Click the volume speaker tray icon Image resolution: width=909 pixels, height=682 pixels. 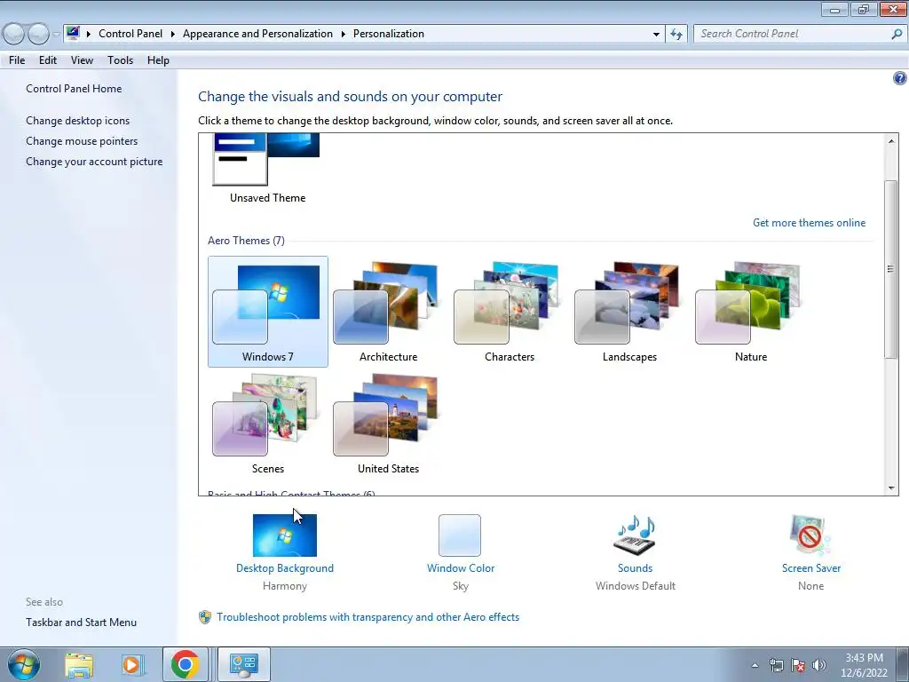[818, 665]
